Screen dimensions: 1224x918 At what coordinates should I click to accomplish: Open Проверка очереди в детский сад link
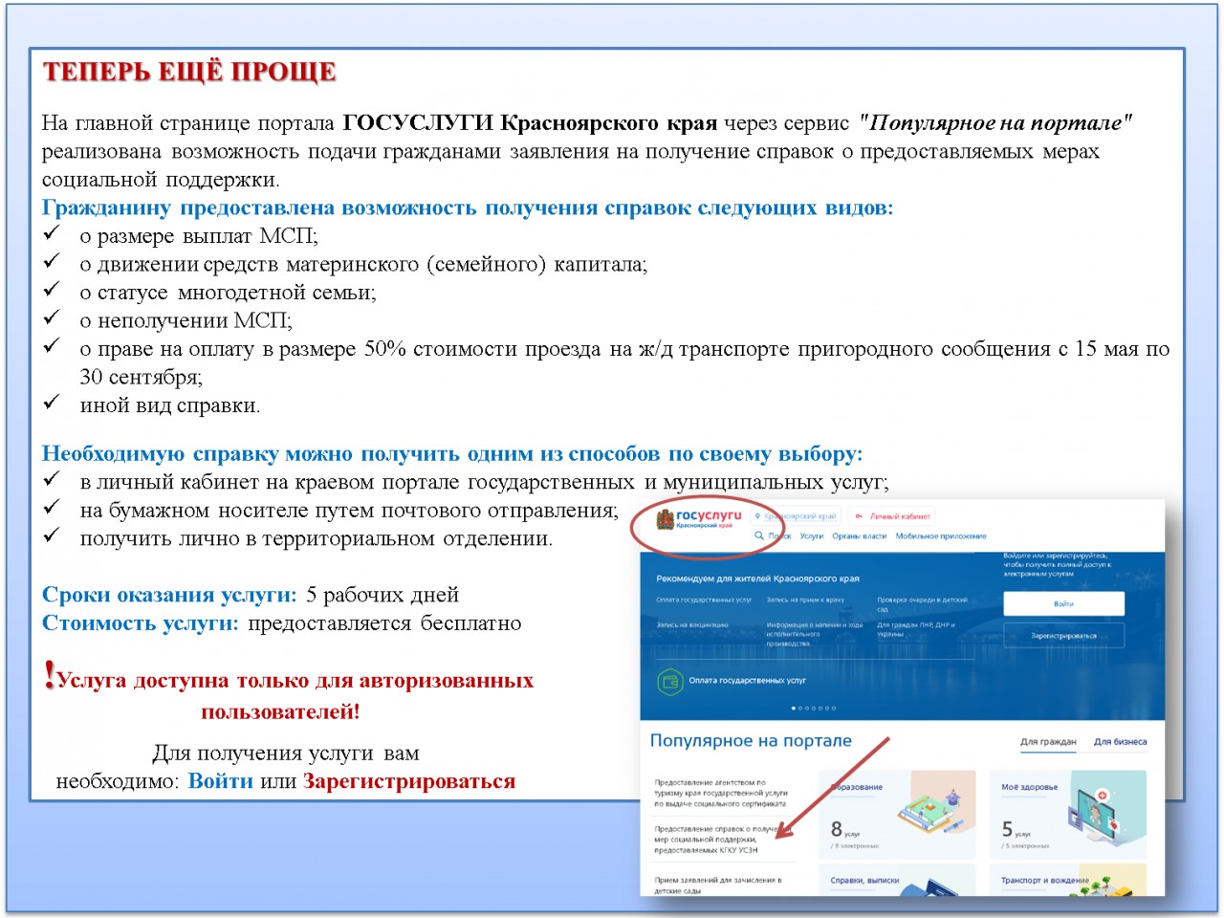coord(922,604)
